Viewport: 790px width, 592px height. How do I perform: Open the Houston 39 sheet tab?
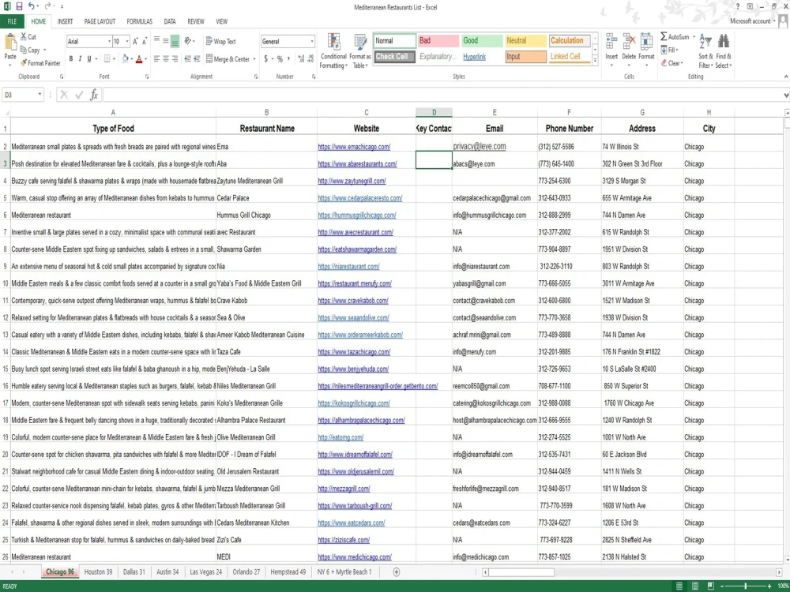tap(98, 571)
